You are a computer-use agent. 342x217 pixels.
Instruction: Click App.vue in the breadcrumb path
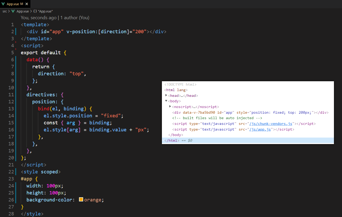click(x=23, y=11)
